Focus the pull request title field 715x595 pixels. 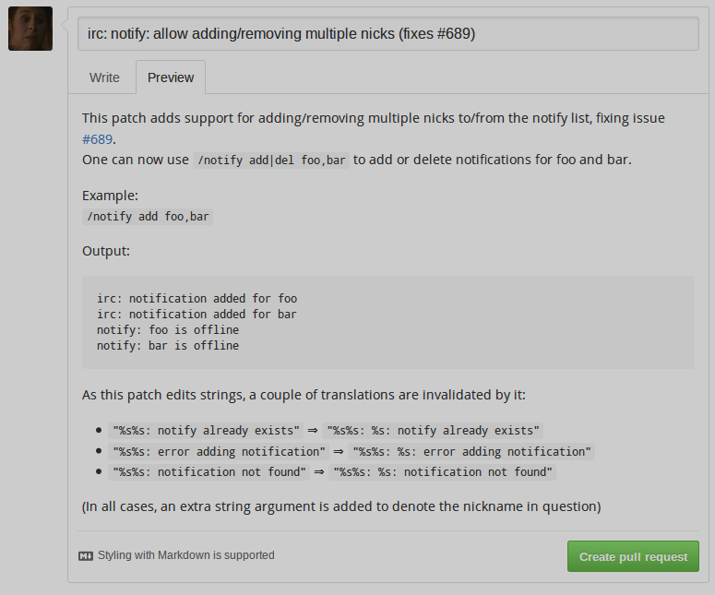click(387, 34)
